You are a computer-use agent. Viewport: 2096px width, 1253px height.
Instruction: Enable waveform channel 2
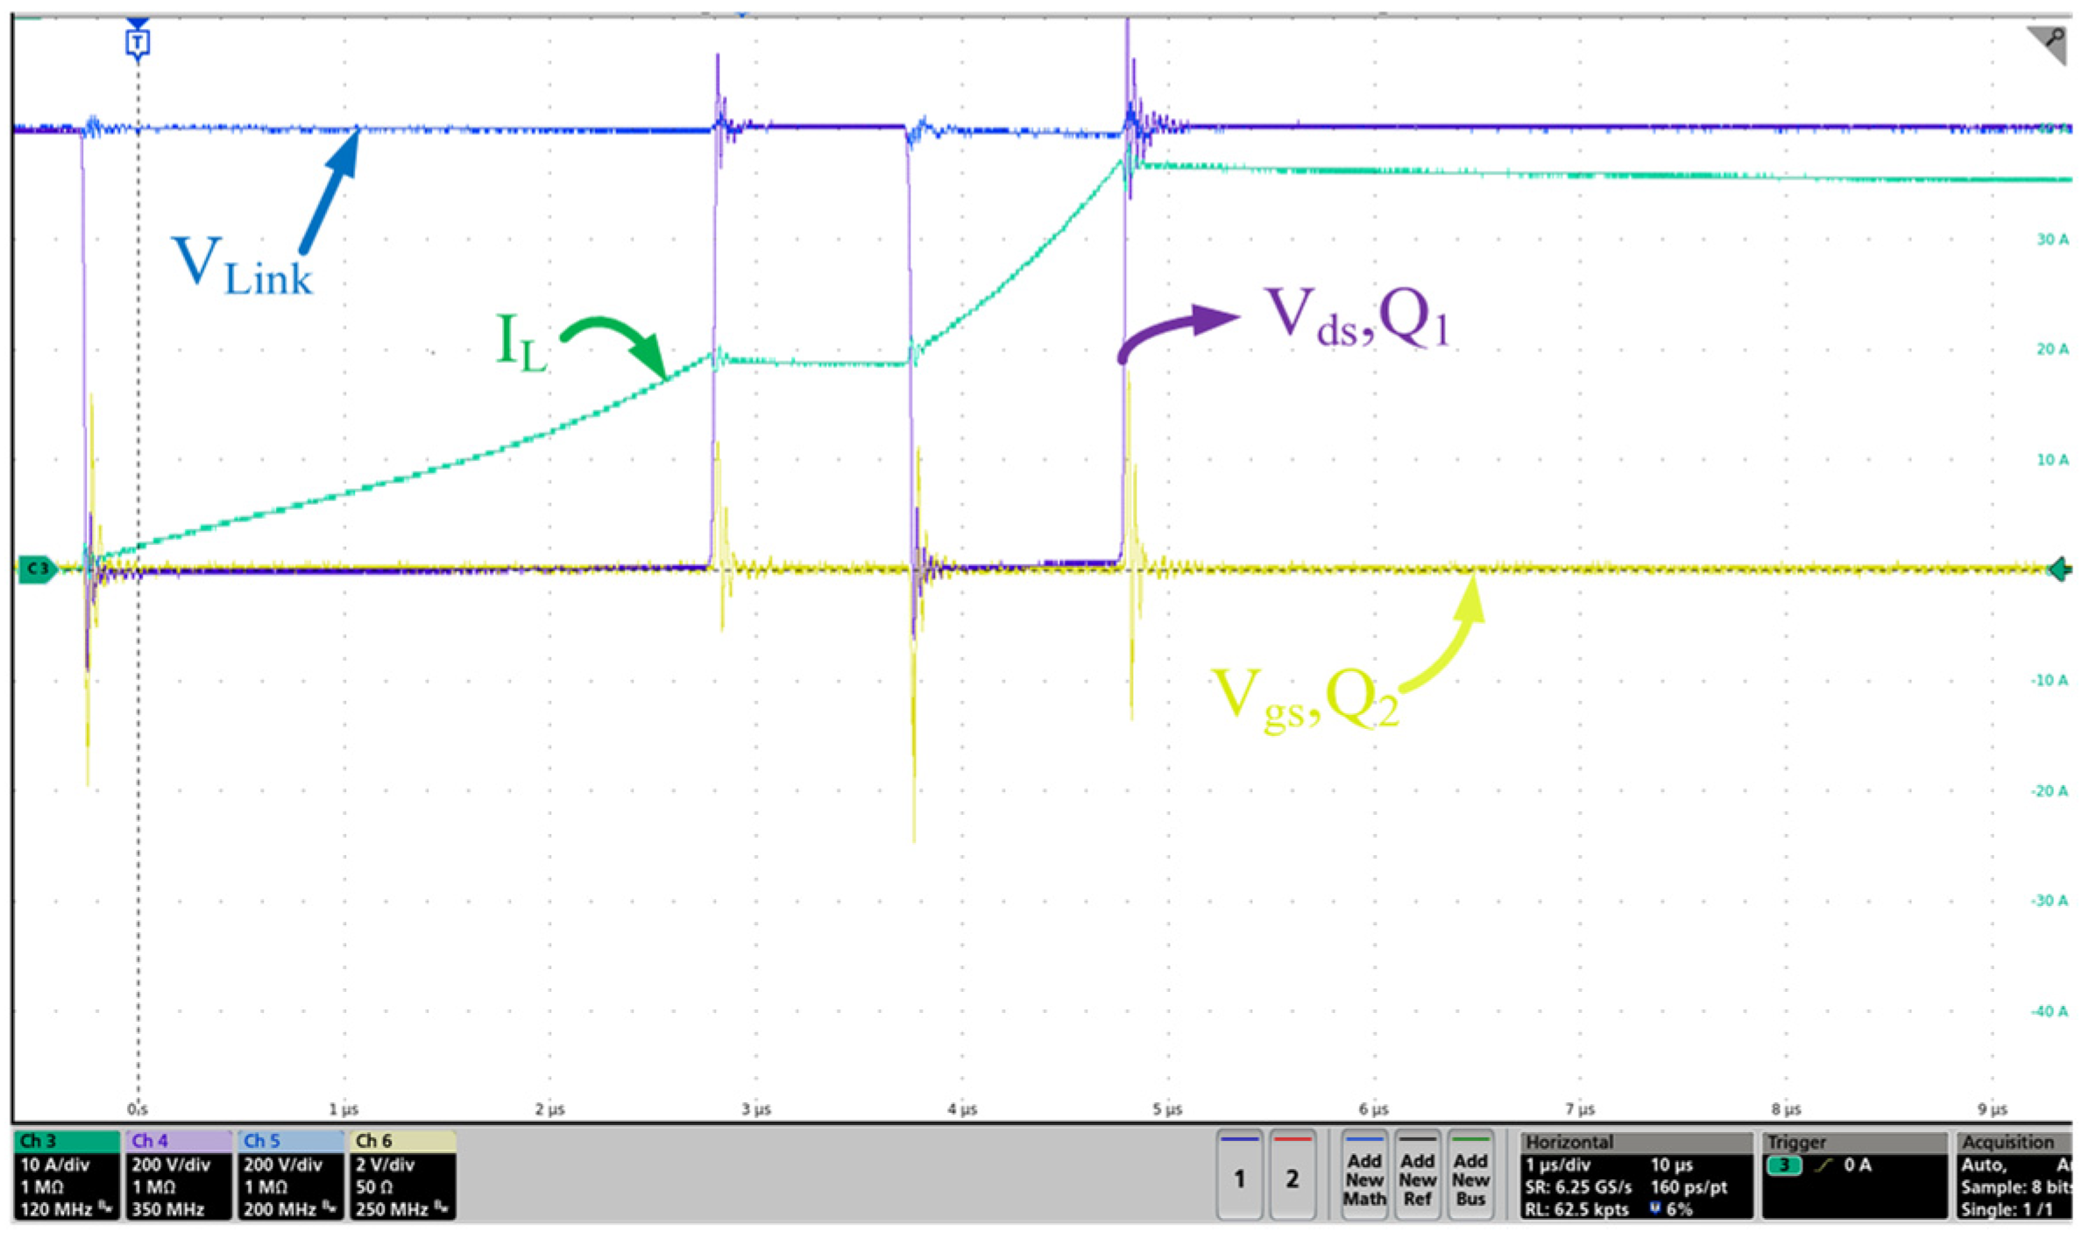click(1292, 1179)
